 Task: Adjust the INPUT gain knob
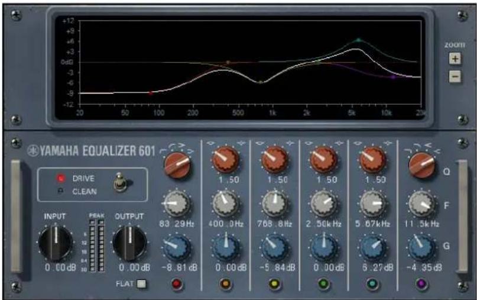pyautogui.click(x=56, y=242)
